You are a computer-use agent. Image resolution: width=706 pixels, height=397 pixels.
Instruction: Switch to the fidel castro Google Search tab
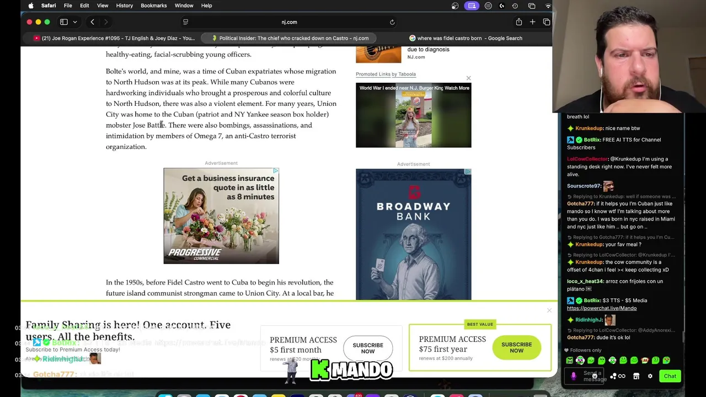click(465, 38)
